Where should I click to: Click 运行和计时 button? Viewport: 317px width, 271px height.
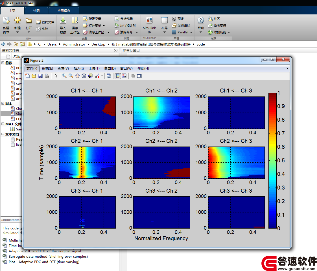point(125,25)
